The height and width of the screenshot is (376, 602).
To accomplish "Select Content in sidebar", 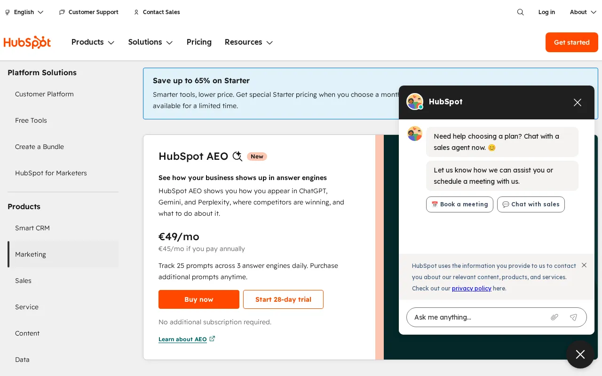I will [x=63, y=333].
